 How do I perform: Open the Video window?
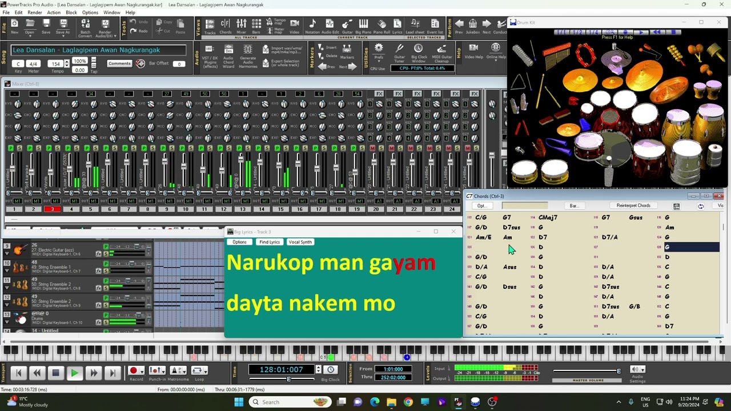point(295,26)
